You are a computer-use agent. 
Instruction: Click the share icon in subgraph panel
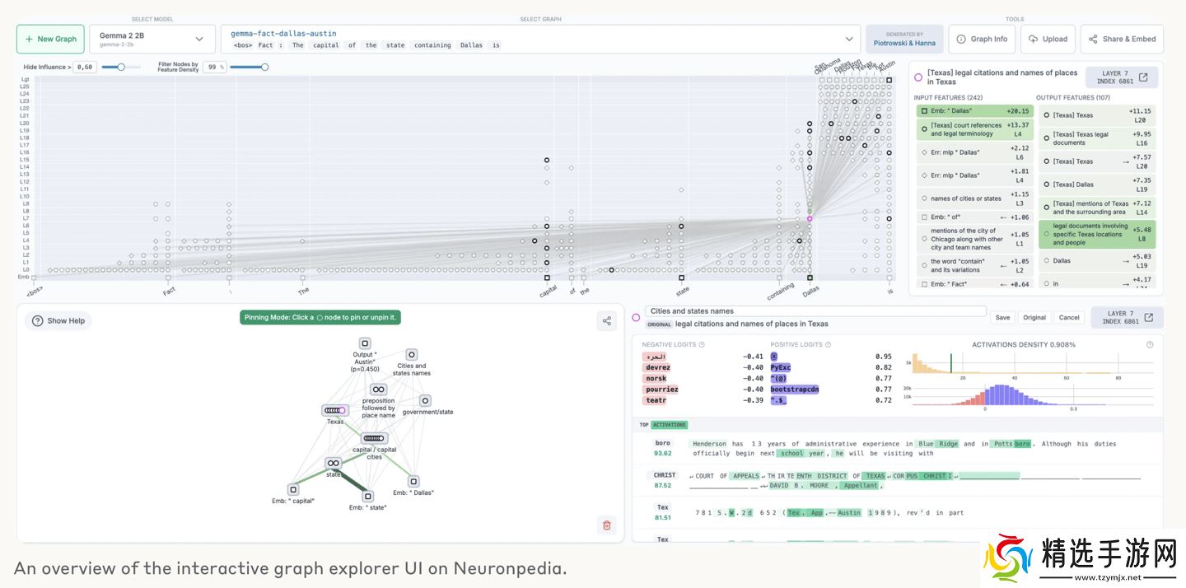point(606,321)
